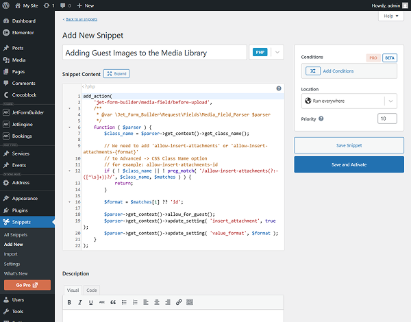This screenshot has height=322, width=411.
Task: Collapse fold marker at line 6
Action: 69,127
